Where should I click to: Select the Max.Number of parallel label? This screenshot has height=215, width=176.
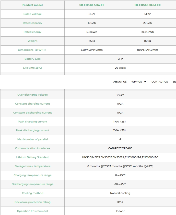[32, 139]
